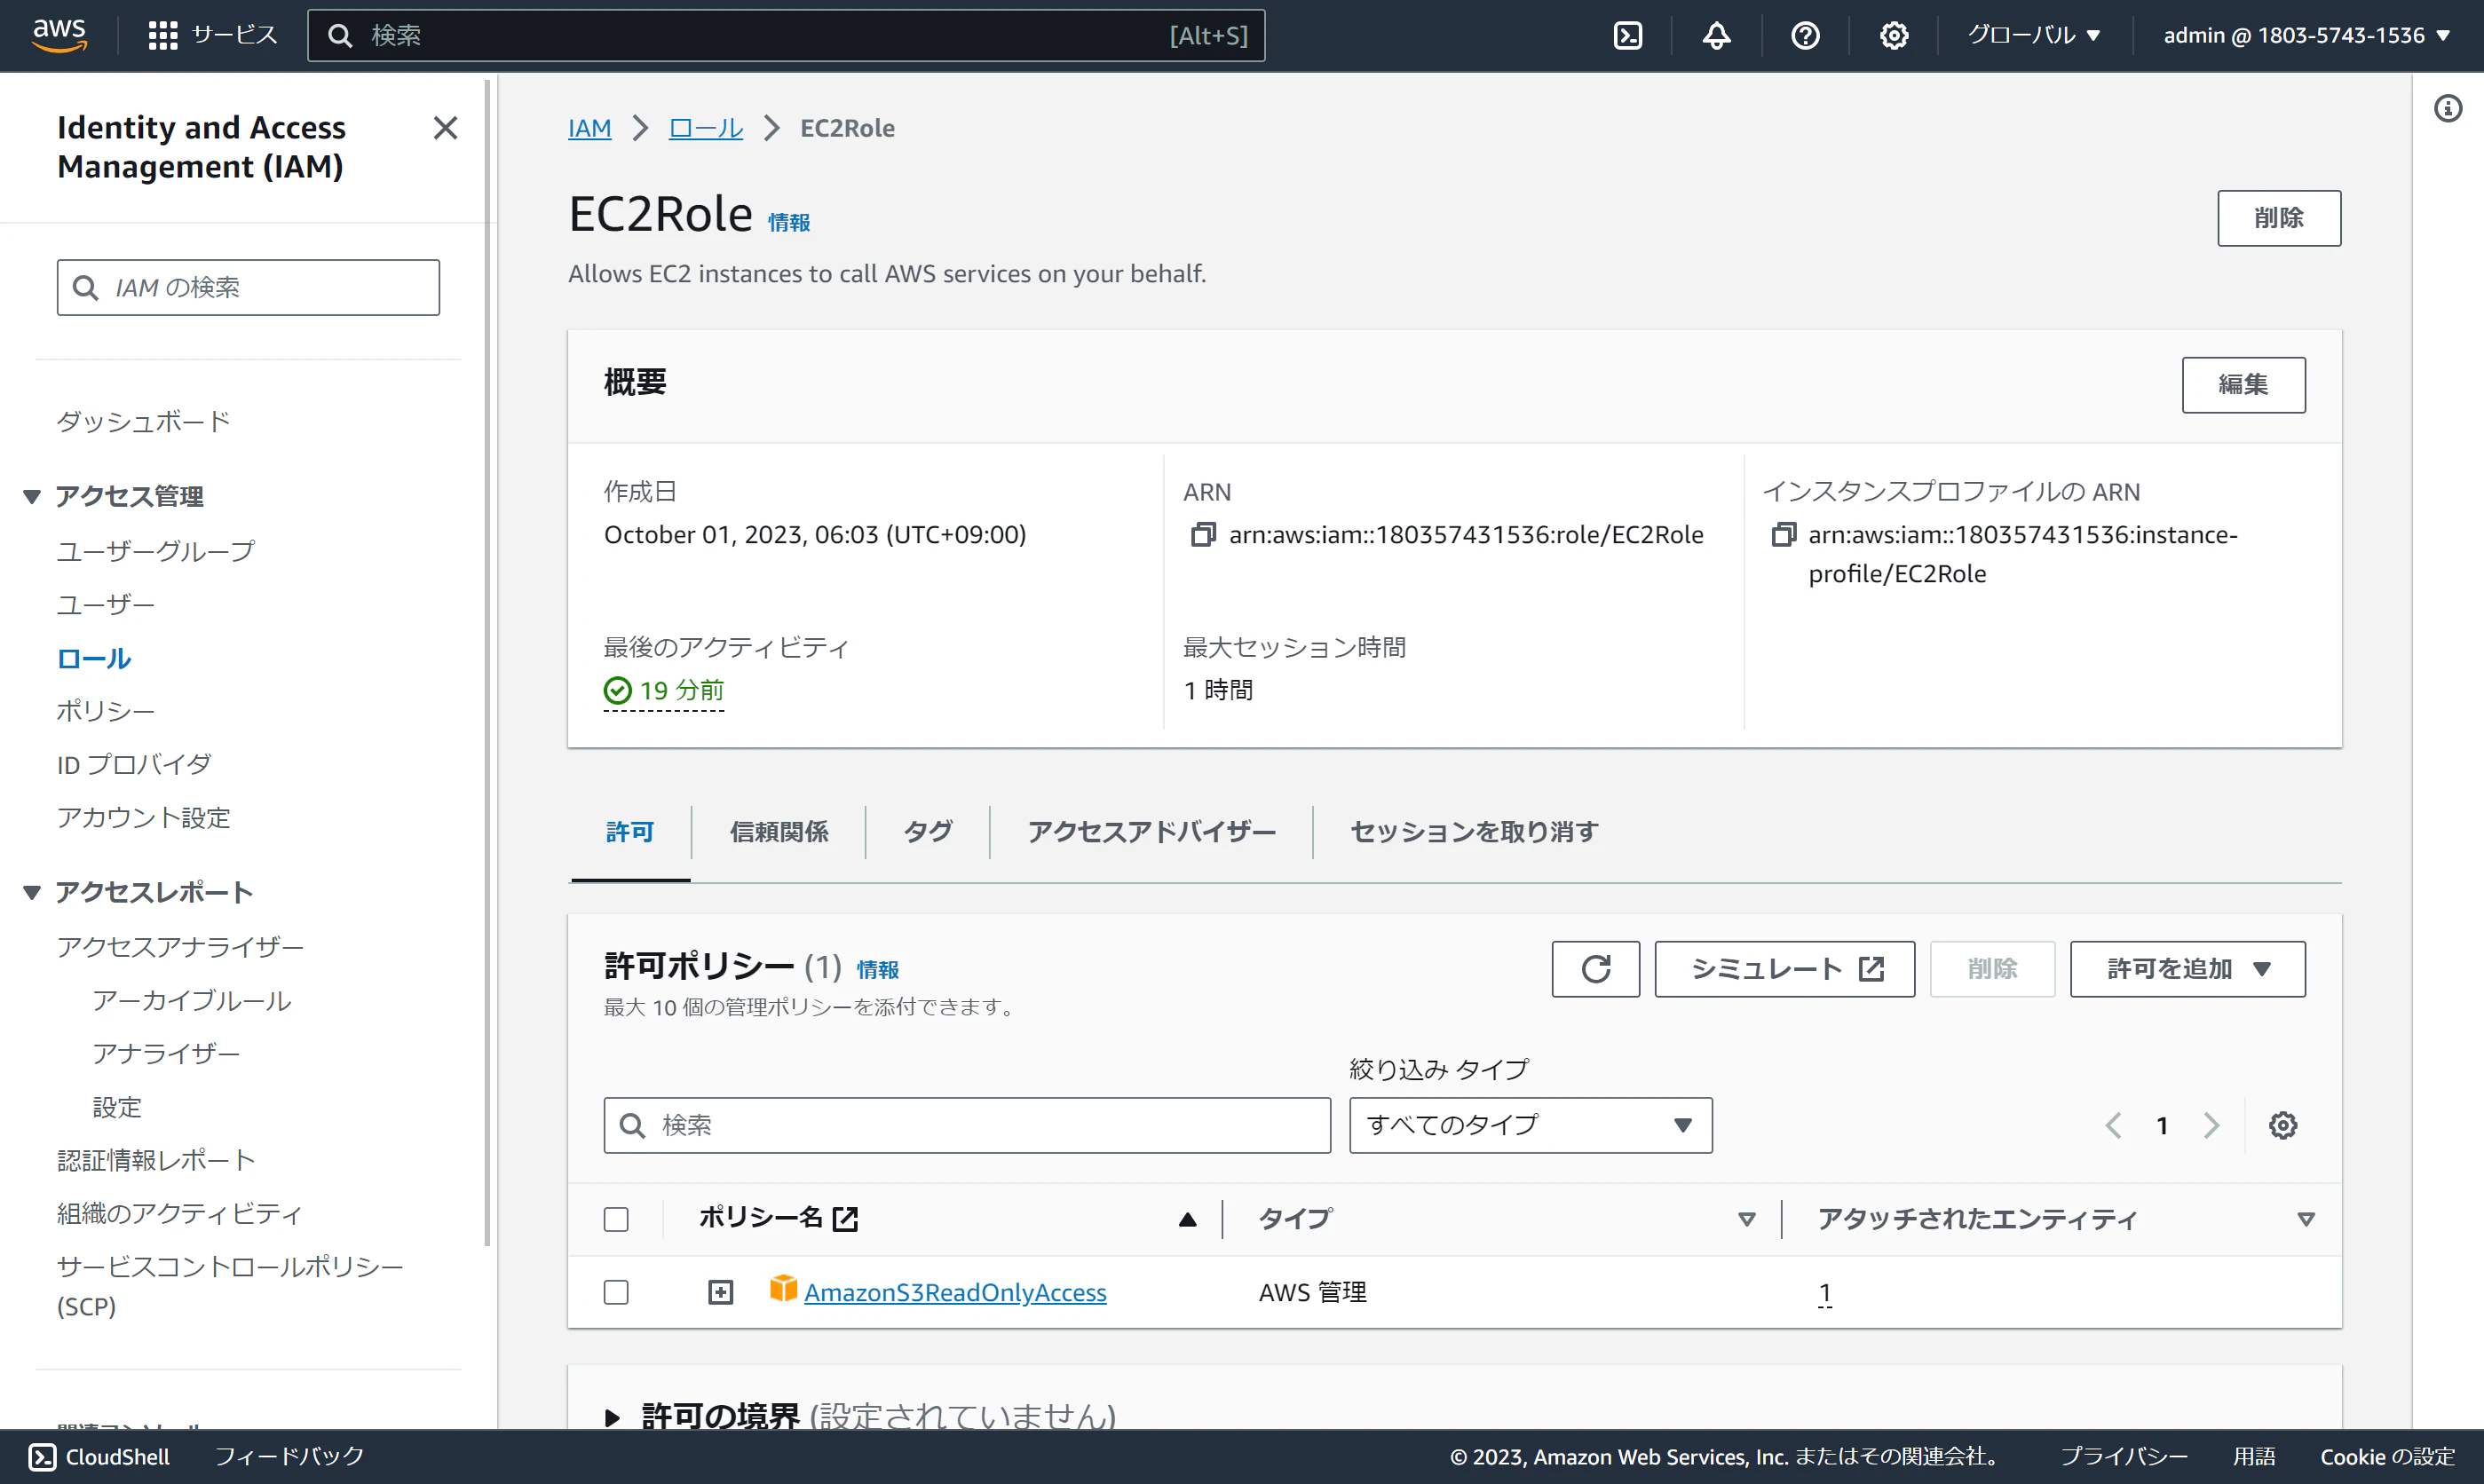Open the help question mark icon

(x=1805, y=35)
